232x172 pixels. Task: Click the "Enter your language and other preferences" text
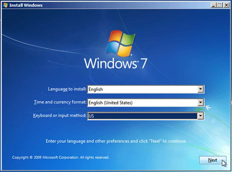click(116, 141)
